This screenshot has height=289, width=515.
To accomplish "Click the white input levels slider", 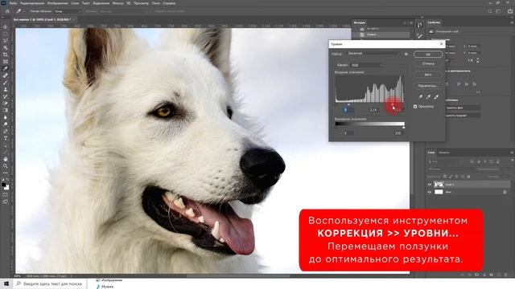I will point(393,104).
